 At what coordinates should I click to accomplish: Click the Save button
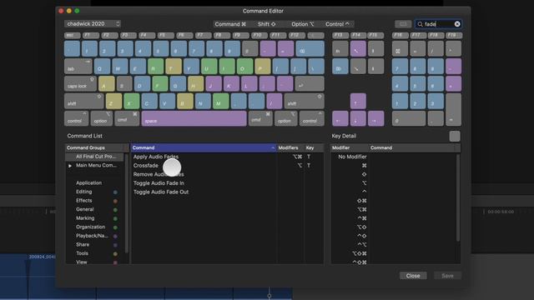click(447, 276)
